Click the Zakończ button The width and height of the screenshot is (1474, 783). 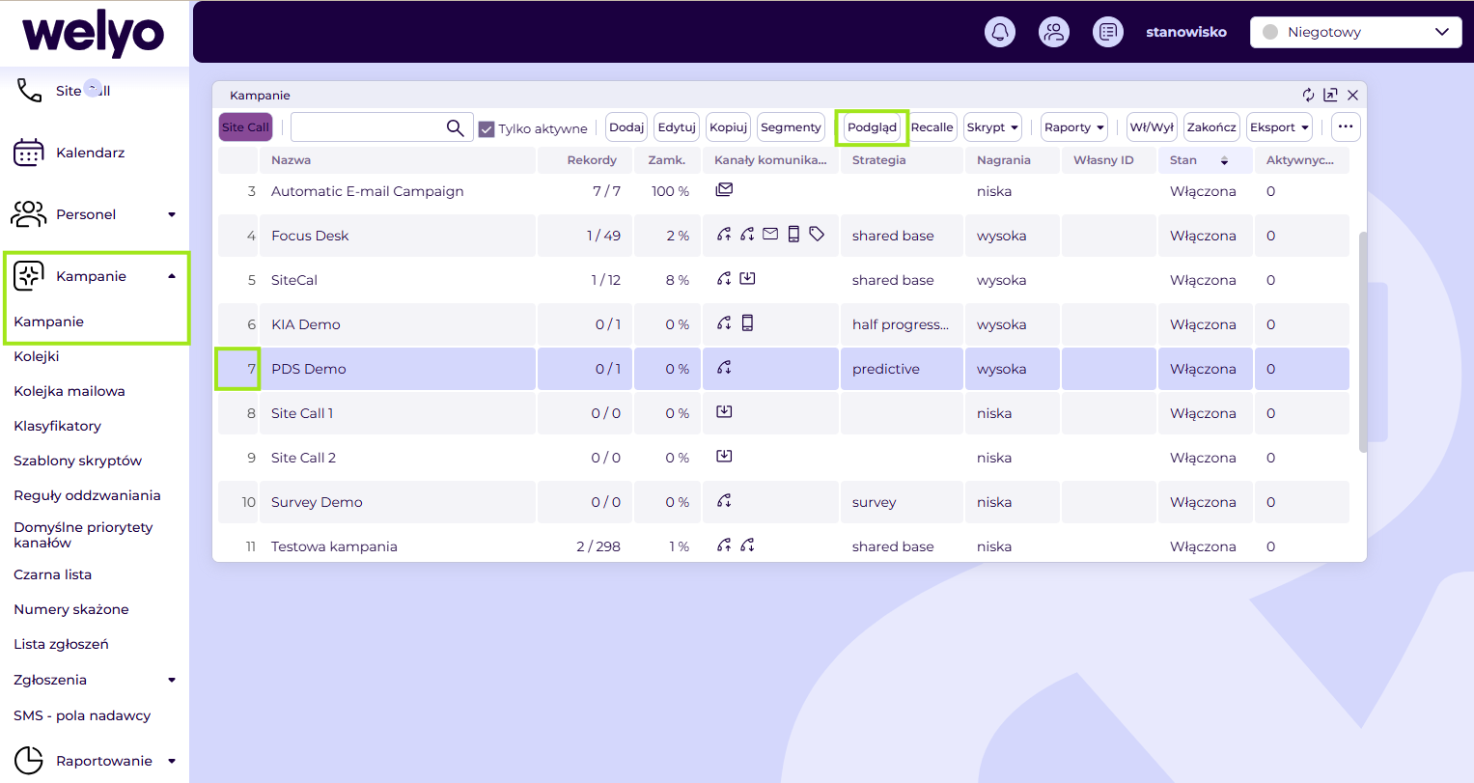pos(1211,127)
